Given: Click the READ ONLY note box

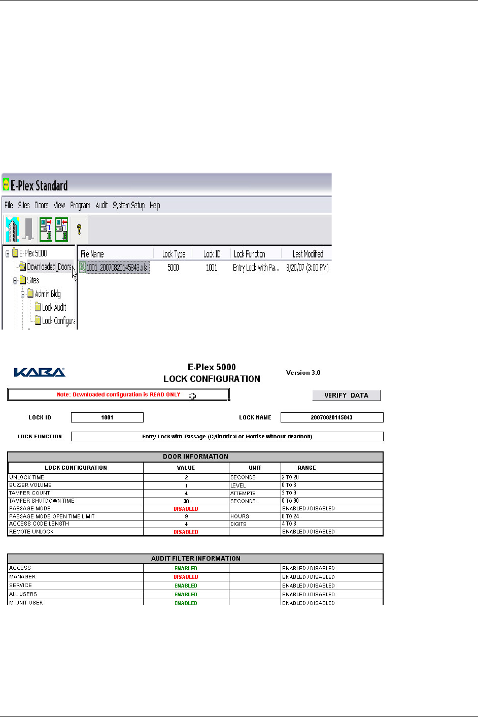Looking at the screenshot, I should coord(118,395).
